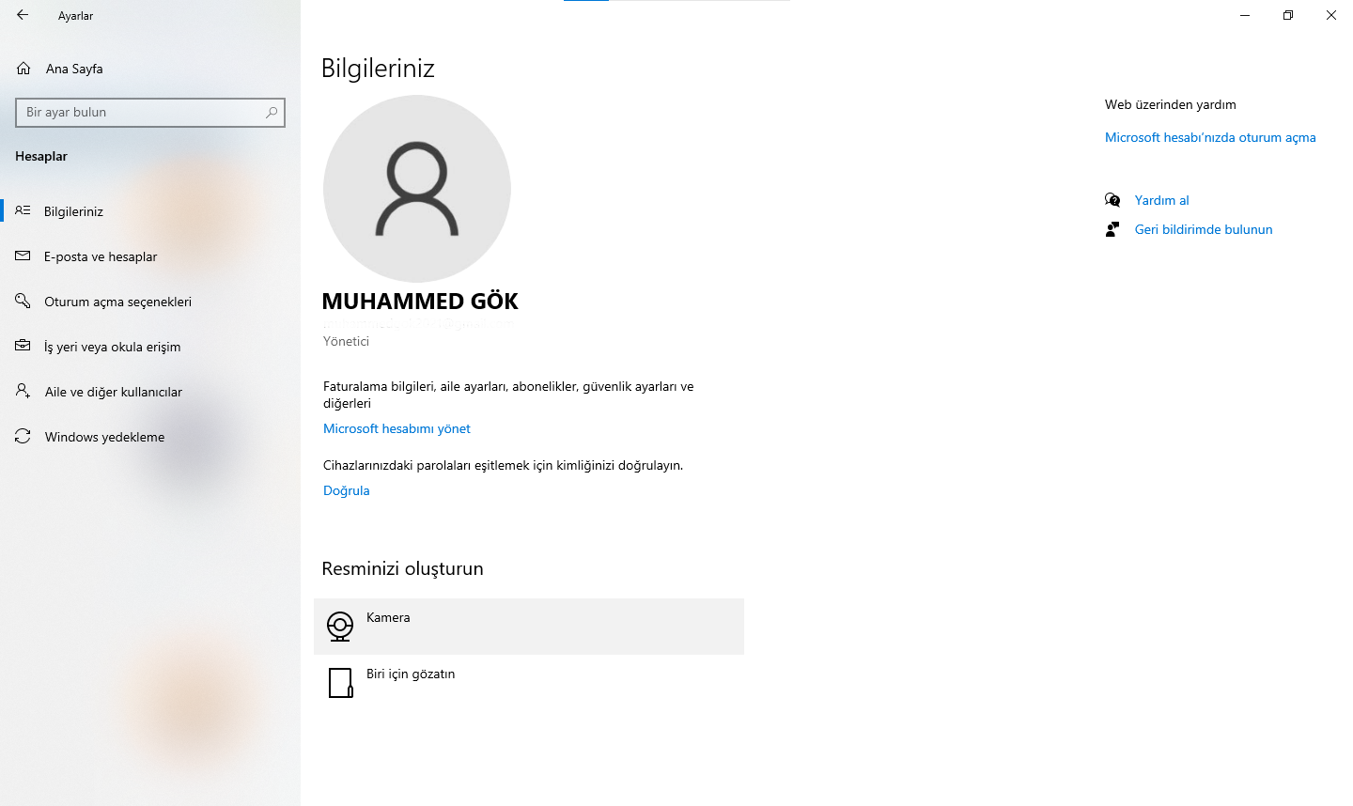Image resolution: width=1353 pixels, height=806 pixels.
Task: Click the search magnifier icon
Action: [272, 112]
